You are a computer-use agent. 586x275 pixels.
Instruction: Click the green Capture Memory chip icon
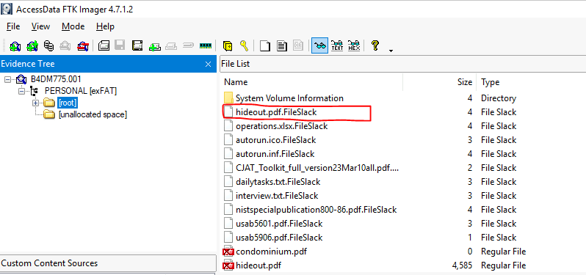click(x=205, y=46)
